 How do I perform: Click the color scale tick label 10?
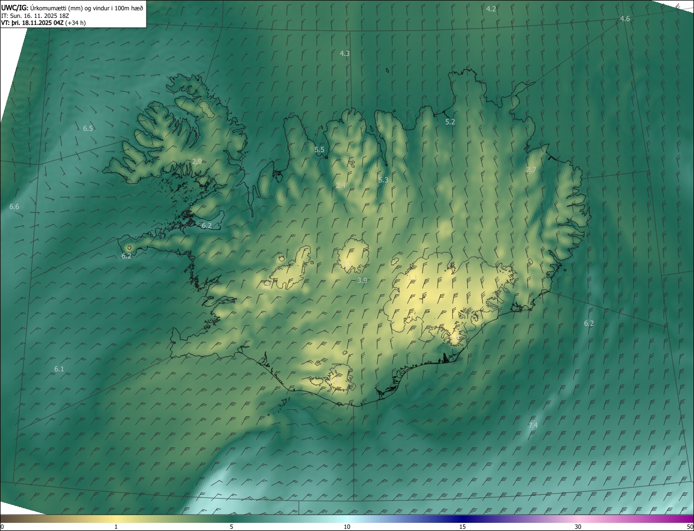tap(347, 527)
